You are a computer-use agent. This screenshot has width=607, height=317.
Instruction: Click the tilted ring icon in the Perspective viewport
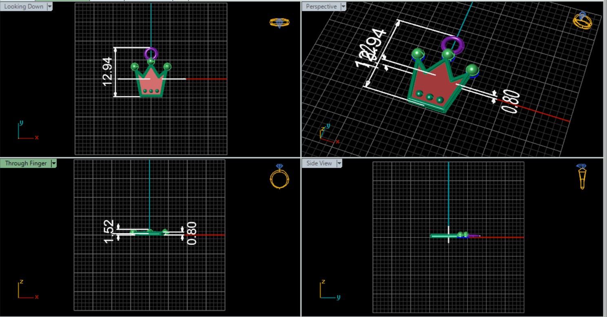point(582,20)
